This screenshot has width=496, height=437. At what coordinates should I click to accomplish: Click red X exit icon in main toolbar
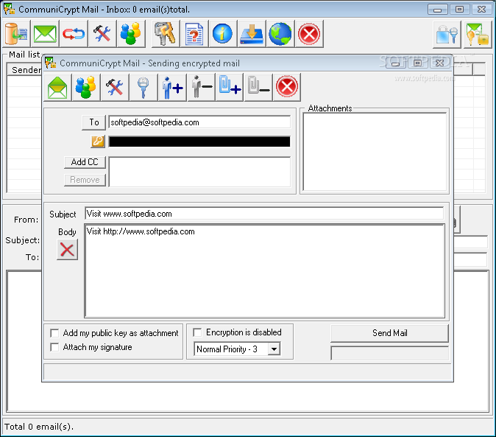(309, 34)
